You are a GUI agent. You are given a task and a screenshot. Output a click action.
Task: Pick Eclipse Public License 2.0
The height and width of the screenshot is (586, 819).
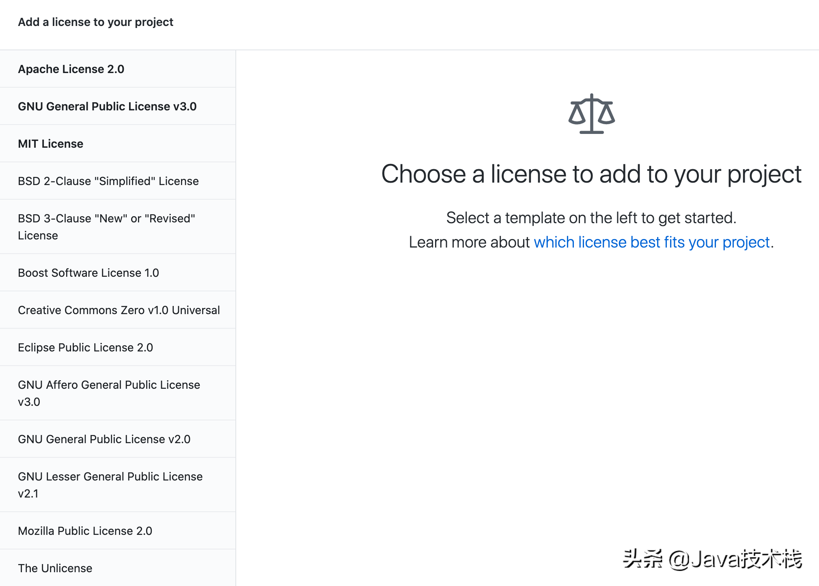[x=118, y=347]
